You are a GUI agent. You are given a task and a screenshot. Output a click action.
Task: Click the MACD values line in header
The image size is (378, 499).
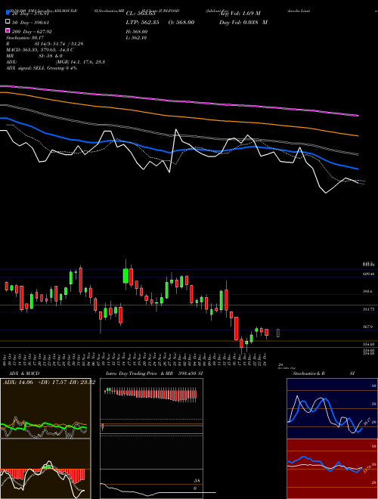tap(40, 50)
